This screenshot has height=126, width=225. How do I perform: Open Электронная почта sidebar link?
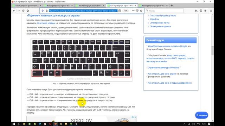pyautogui.click(x=160, y=23)
